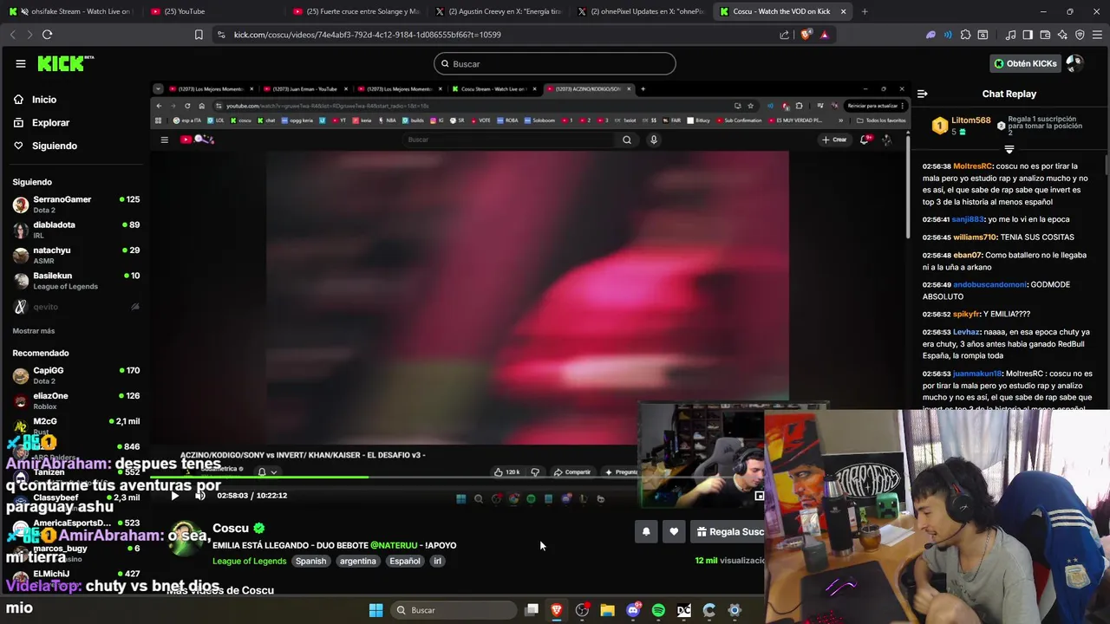Toggle follow heart for Coscu
1110x624 pixels.
[x=674, y=532]
